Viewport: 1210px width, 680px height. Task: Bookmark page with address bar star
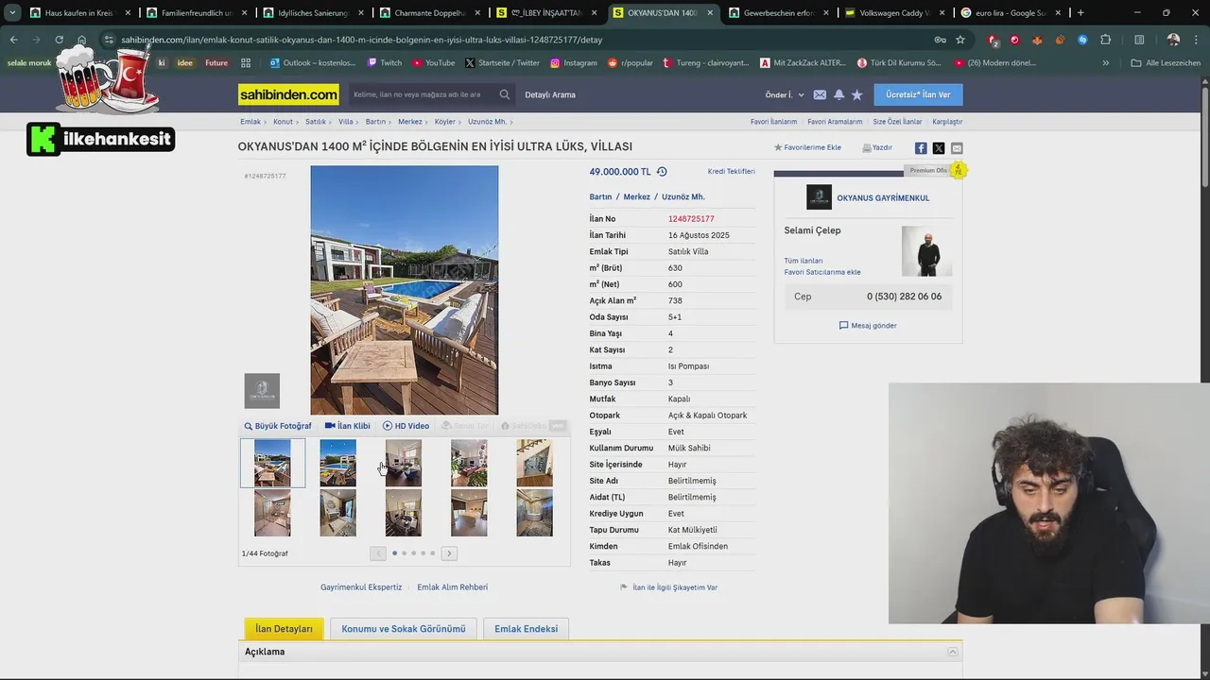tap(960, 40)
